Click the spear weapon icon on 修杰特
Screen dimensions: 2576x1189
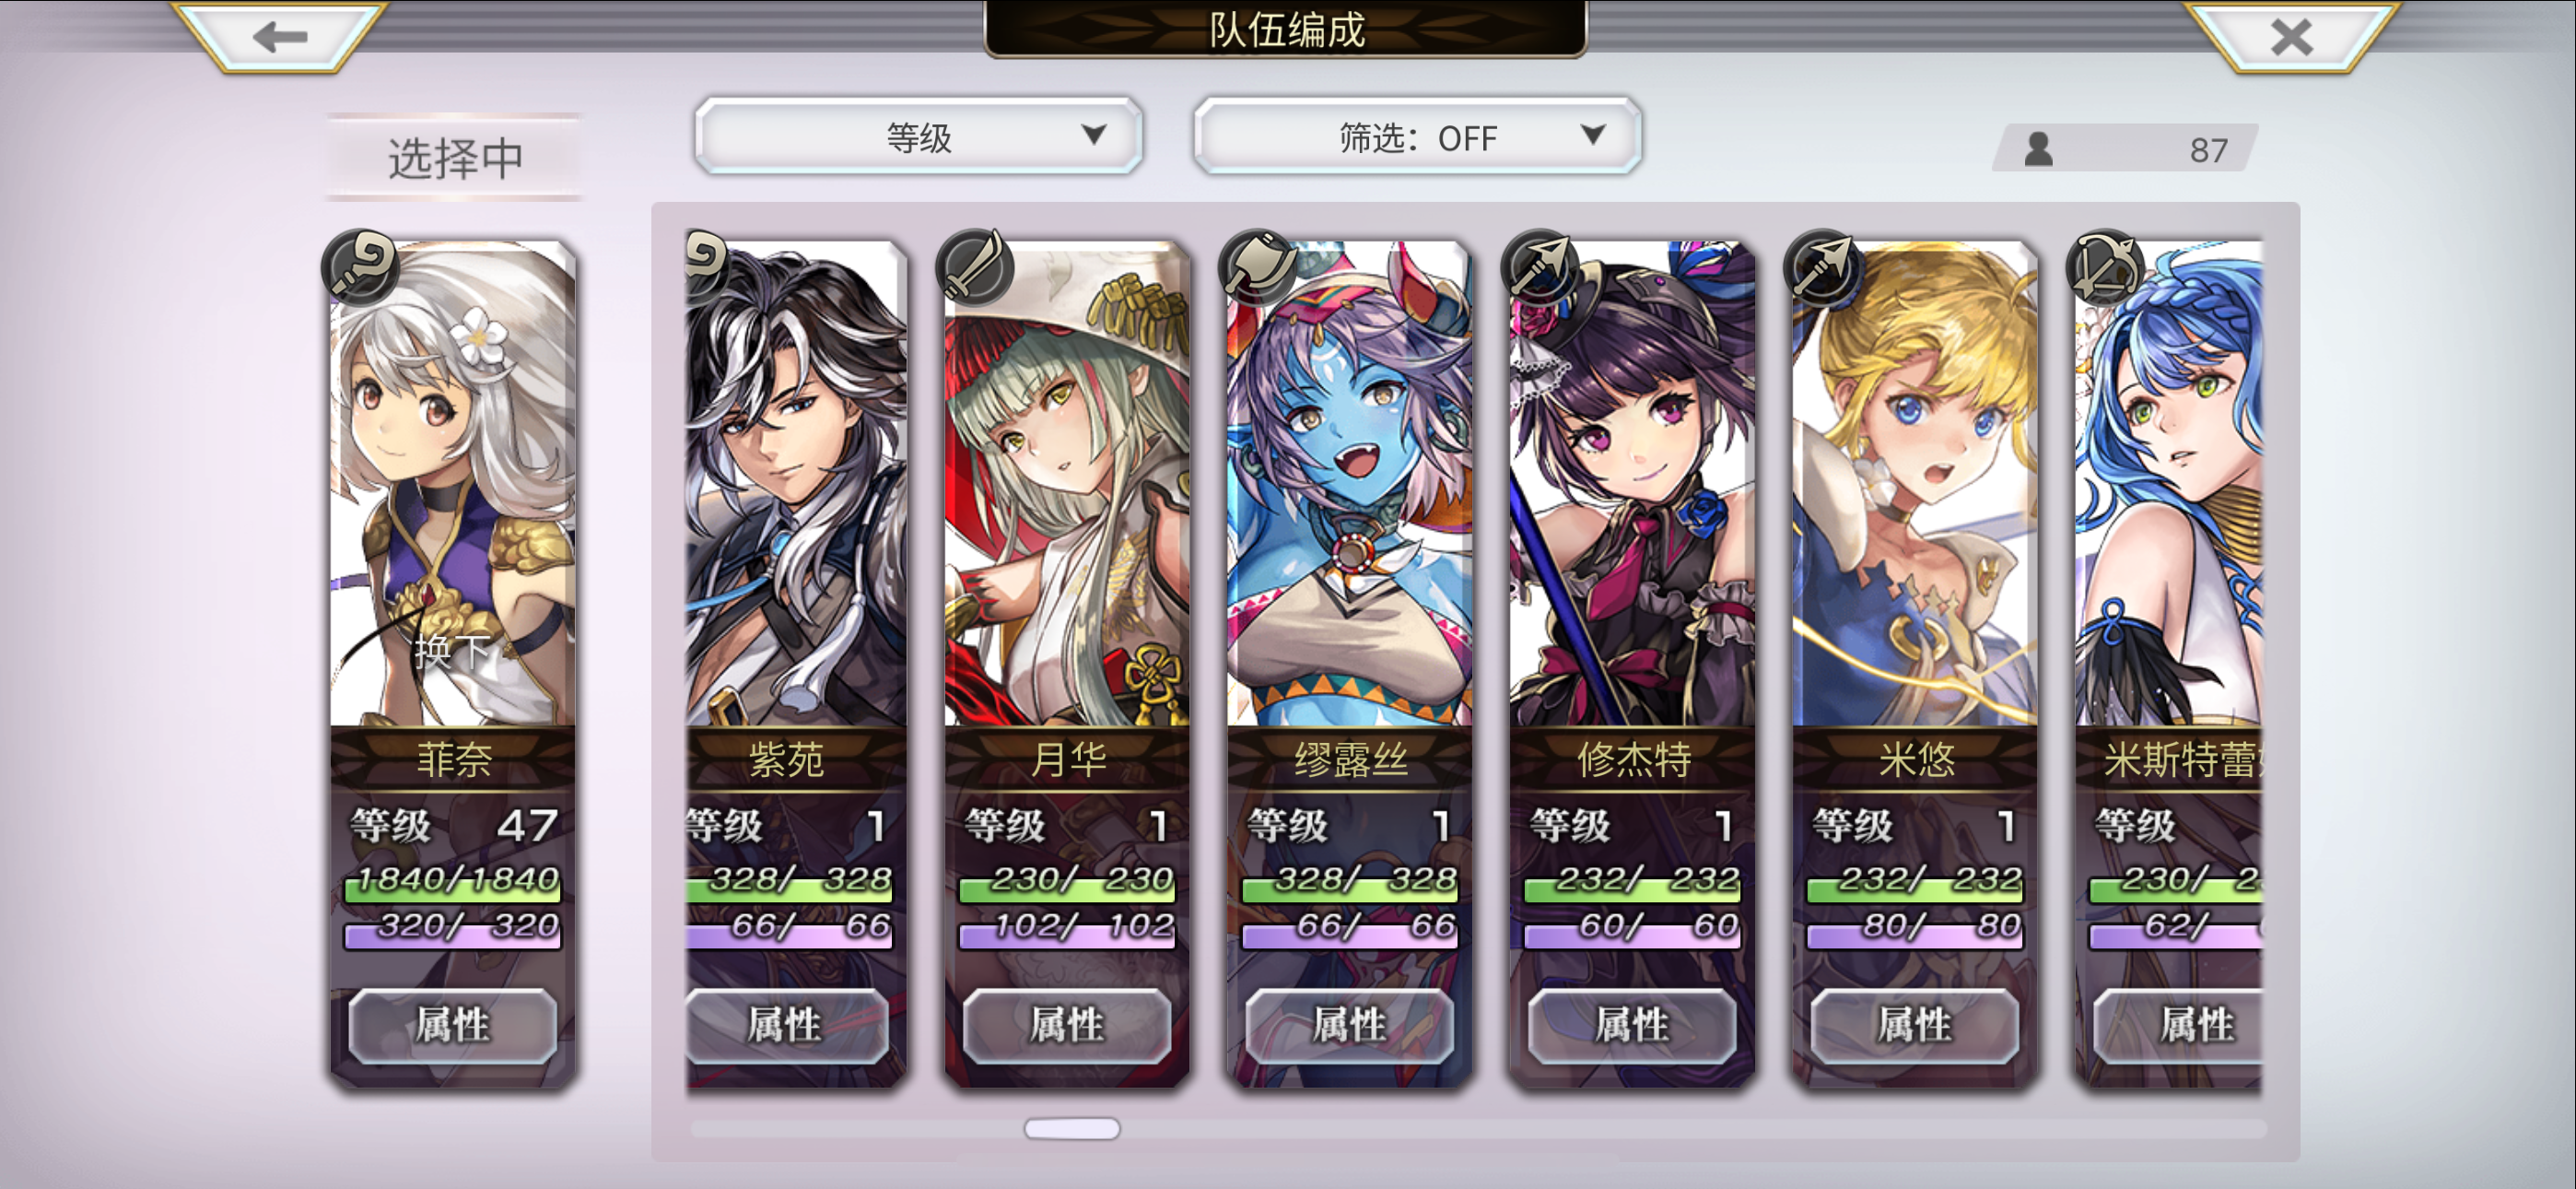tap(1540, 266)
